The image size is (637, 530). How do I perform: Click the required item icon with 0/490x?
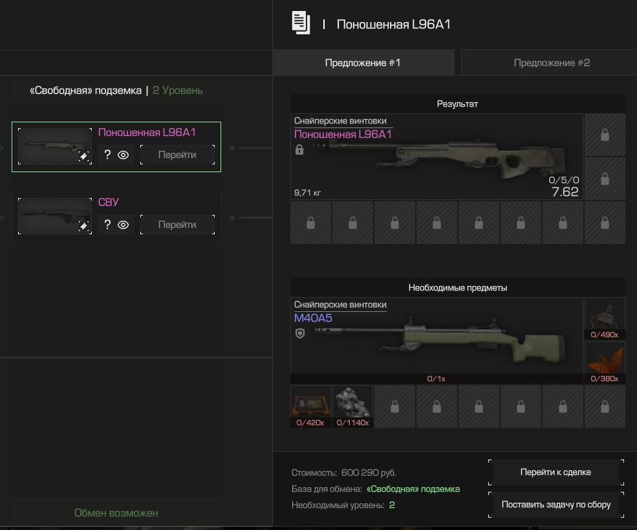605,318
